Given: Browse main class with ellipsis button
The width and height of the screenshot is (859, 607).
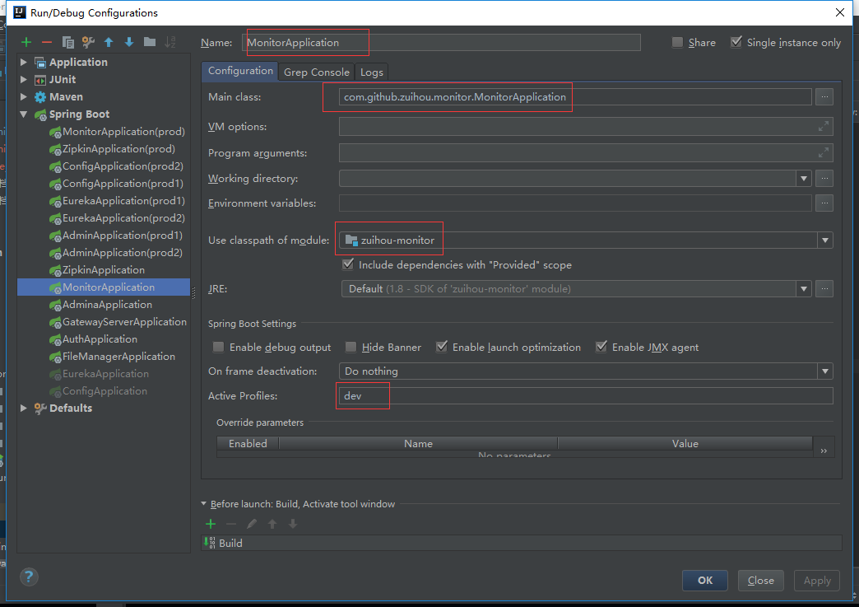Looking at the screenshot, I should 824,96.
